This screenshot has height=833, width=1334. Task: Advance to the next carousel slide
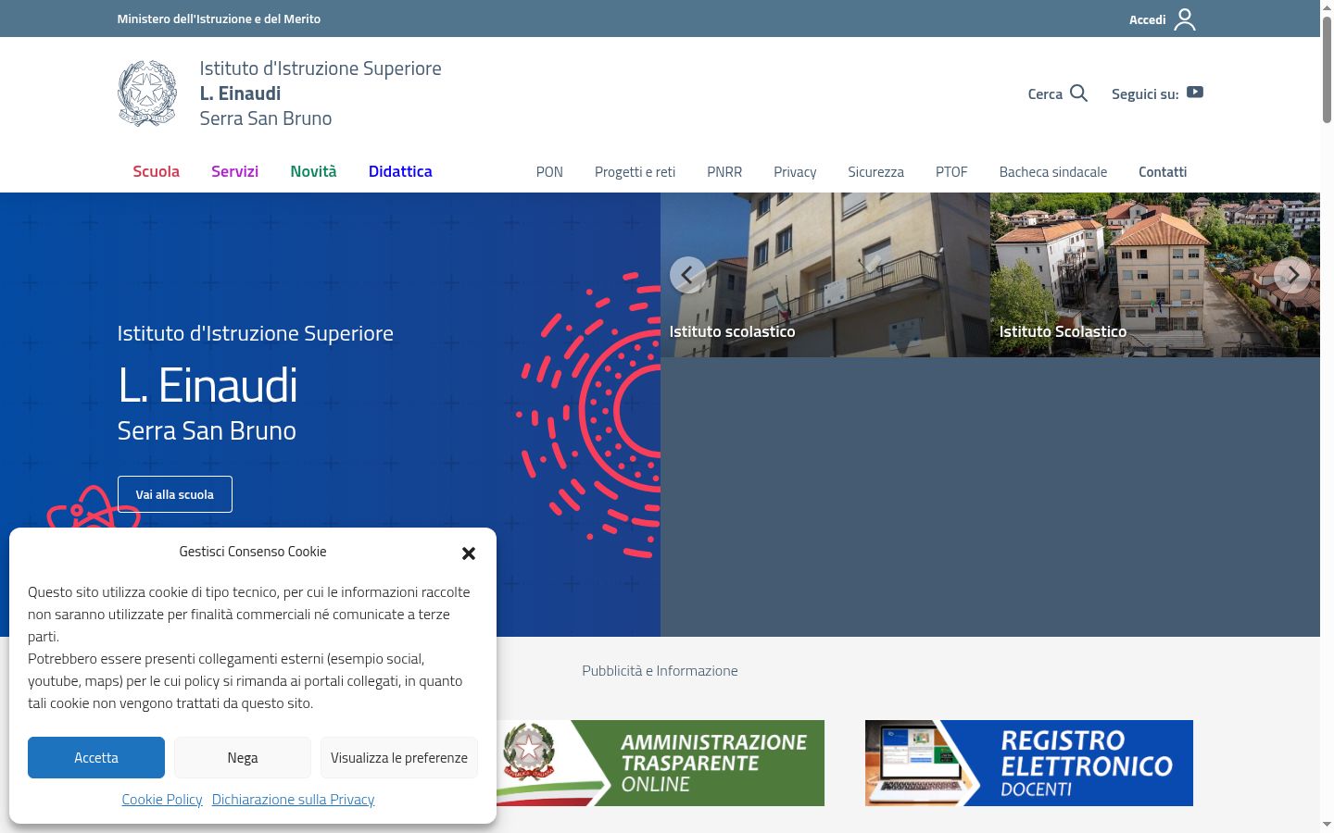click(x=1292, y=275)
